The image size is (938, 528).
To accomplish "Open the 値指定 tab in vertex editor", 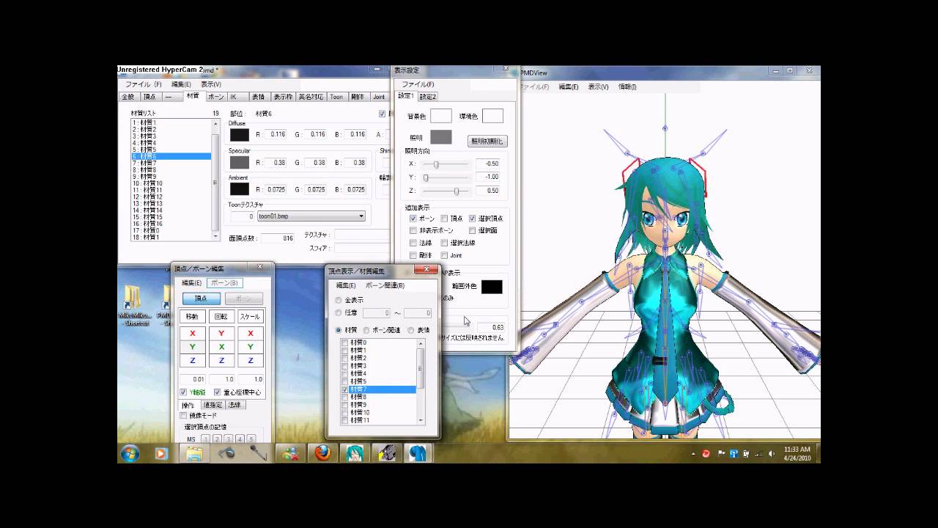I will (213, 405).
